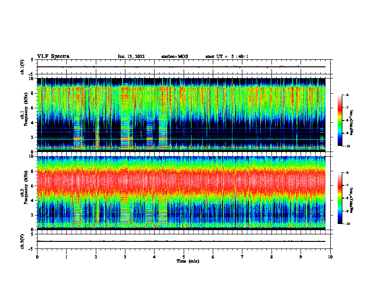The height and width of the screenshot is (288, 372).
Task: Select the "start UT = 5 : 40: 1" text
Action: tap(227, 56)
